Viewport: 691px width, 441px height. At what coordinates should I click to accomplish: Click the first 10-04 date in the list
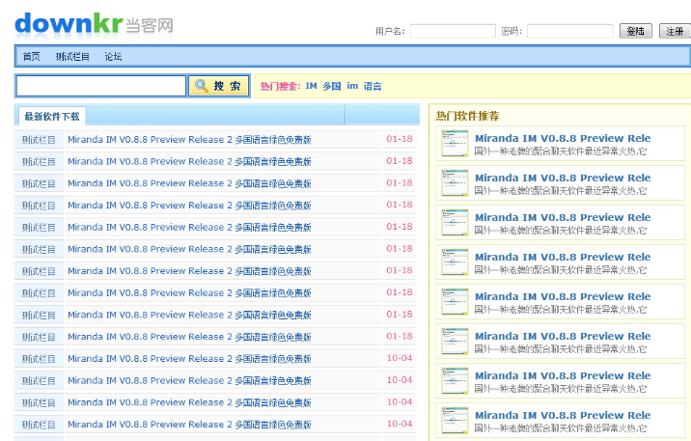400,358
